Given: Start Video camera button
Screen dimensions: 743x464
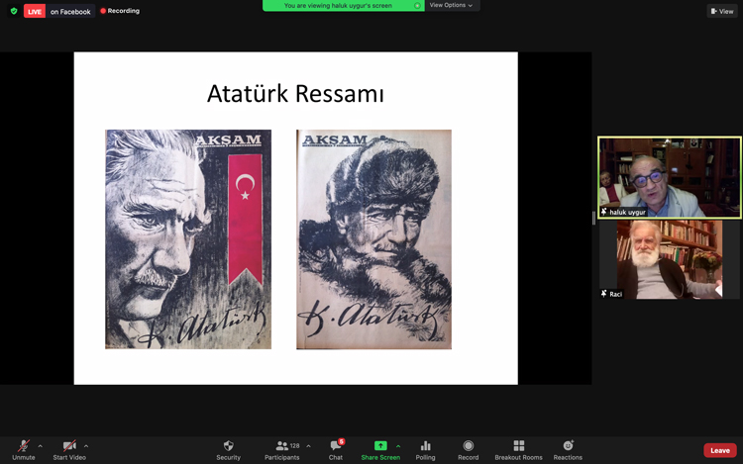Looking at the screenshot, I should 69,450.
